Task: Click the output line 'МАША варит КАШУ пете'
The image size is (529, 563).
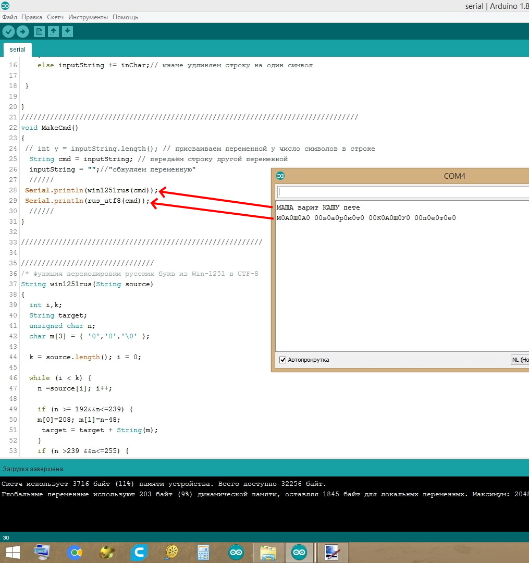Action: coord(318,207)
